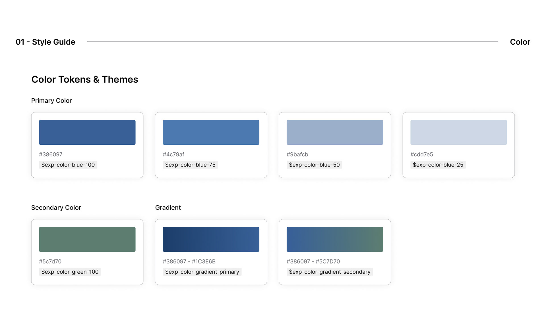Select the $exp-color-blue-75 token label

[x=190, y=165]
